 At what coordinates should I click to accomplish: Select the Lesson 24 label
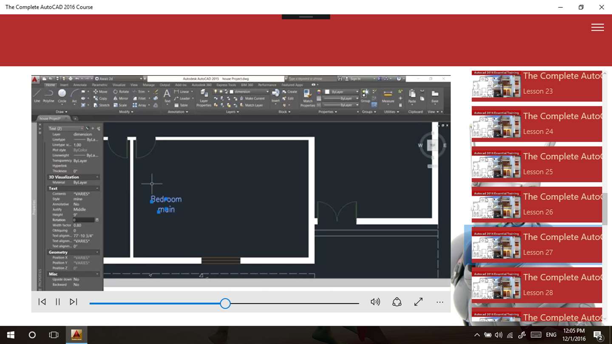point(538,132)
